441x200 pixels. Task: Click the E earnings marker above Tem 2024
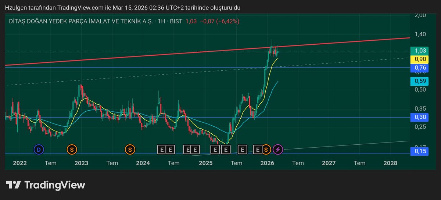[170, 149]
